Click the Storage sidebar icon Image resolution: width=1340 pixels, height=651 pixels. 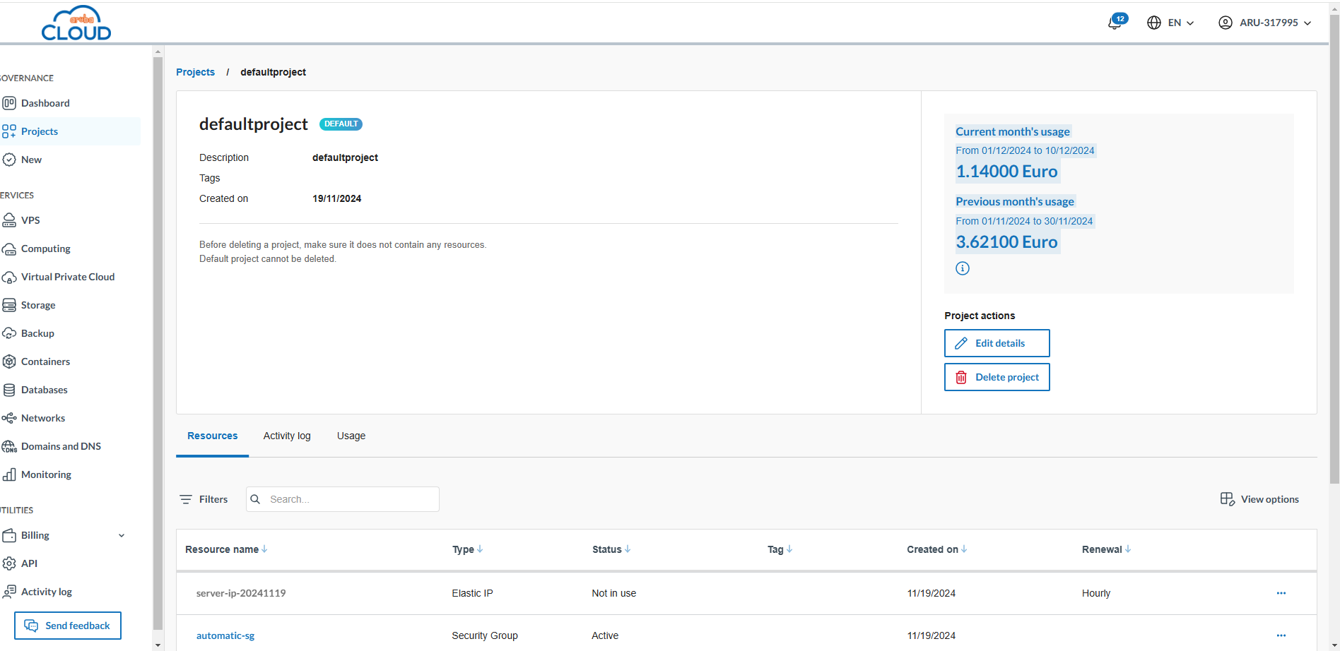[9, 305]
